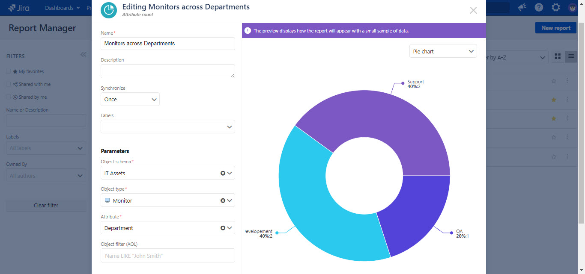Open the Synchronize dropdown set to Once
Image resolution: width=585 pixels, height=274 pixels.
[130, 99]
